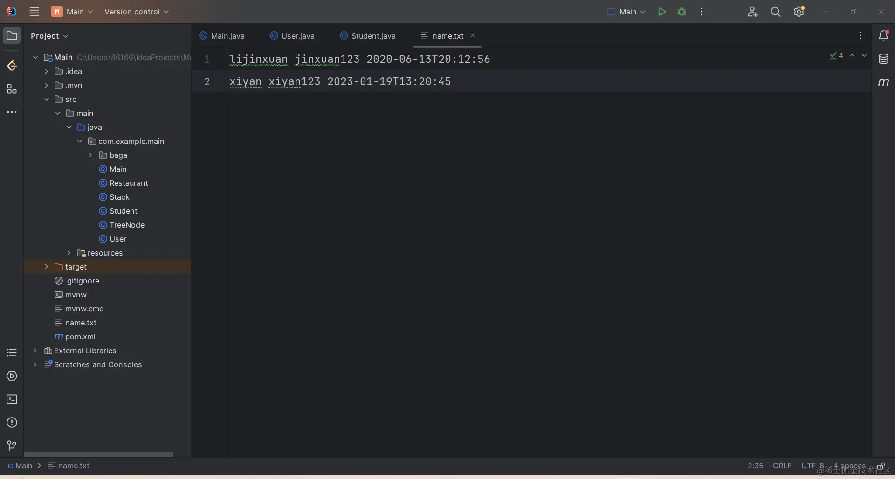Expand External Libraries node
The width and height of the screenshot is (895, 479).
pyautogui.click(x=35, y=351)
